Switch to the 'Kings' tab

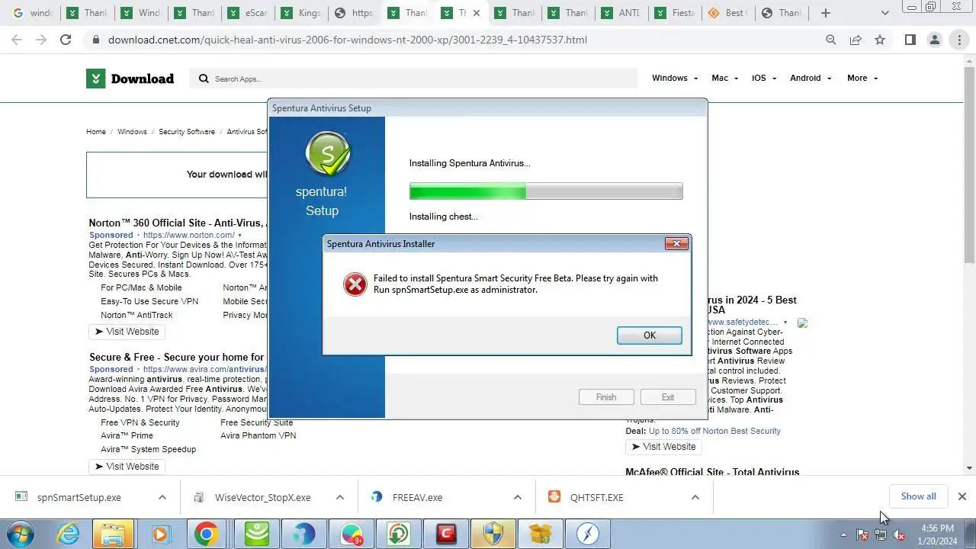coord(300,13)
